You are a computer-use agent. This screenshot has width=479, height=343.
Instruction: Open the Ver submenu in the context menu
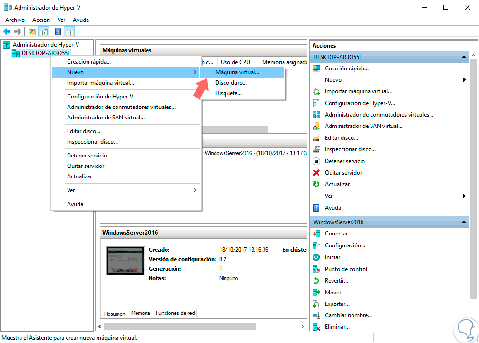[127, 190]
